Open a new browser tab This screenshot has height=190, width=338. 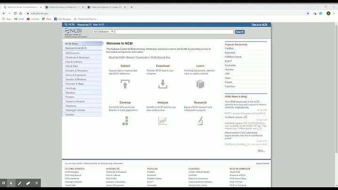(131, 7)
